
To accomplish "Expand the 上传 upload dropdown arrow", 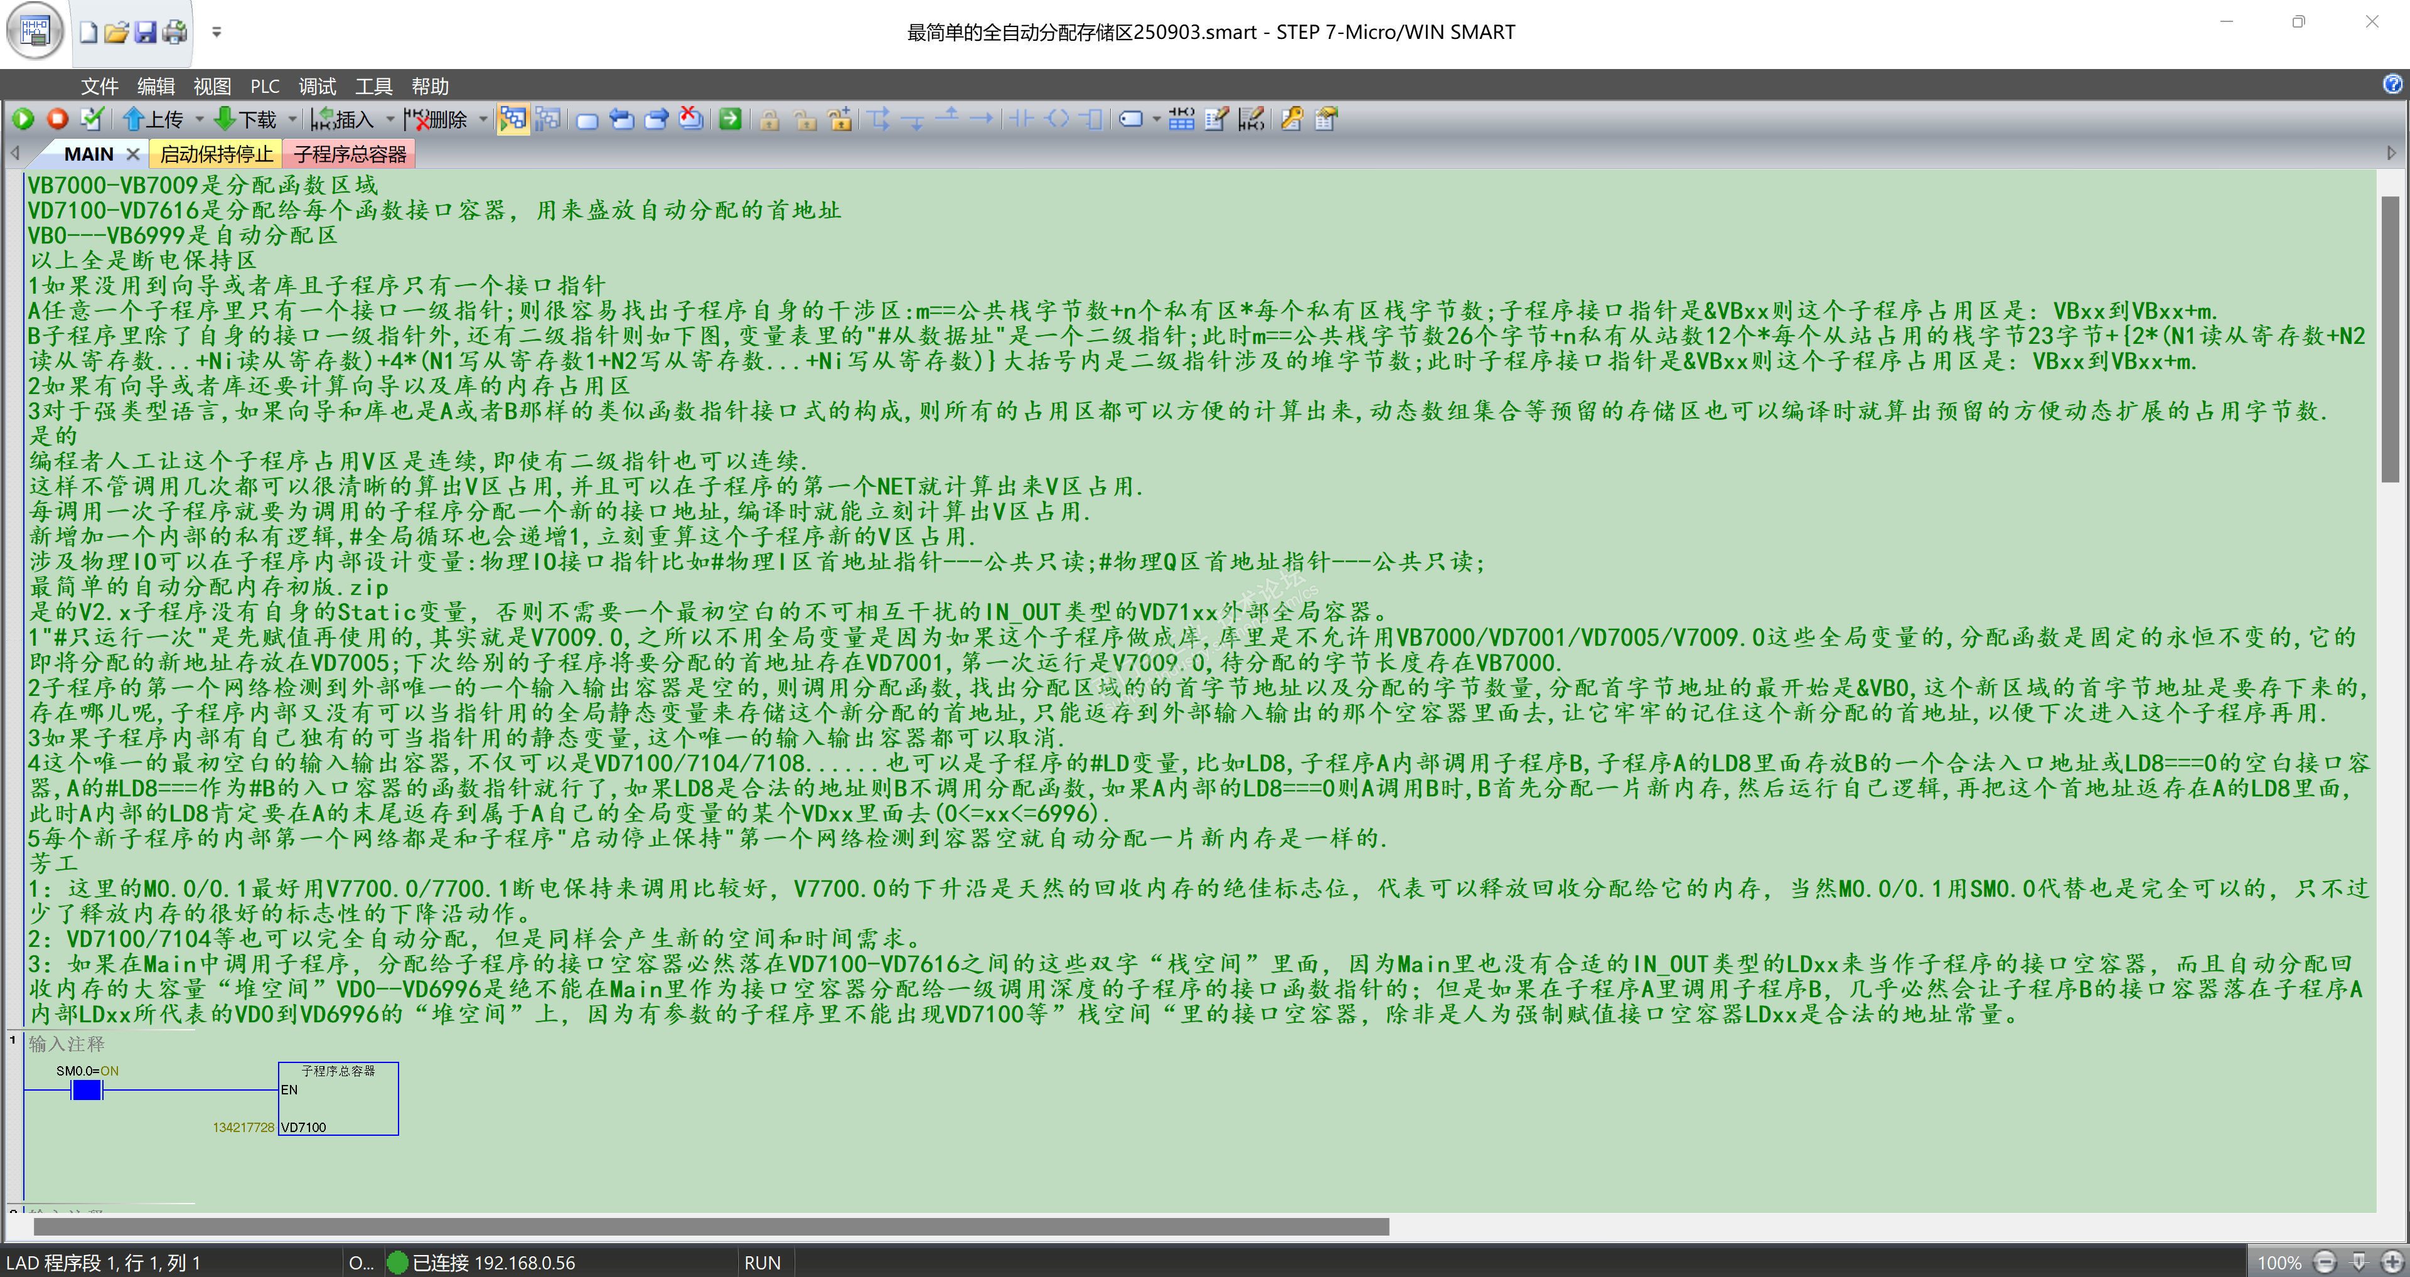I will click(x=200, y=120).
